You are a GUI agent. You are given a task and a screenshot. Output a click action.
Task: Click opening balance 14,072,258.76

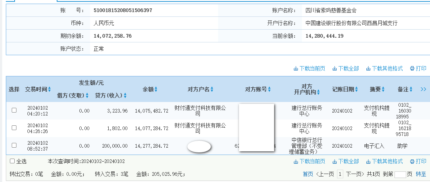click(x=112, y=36)
